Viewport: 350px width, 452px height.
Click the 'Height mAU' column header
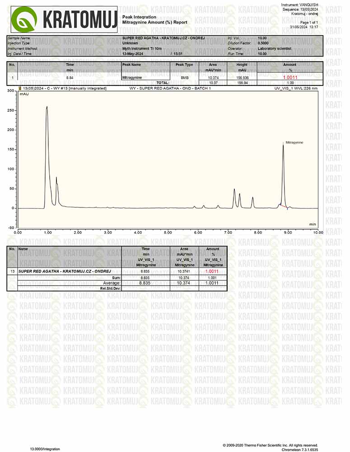coord(242,67)
